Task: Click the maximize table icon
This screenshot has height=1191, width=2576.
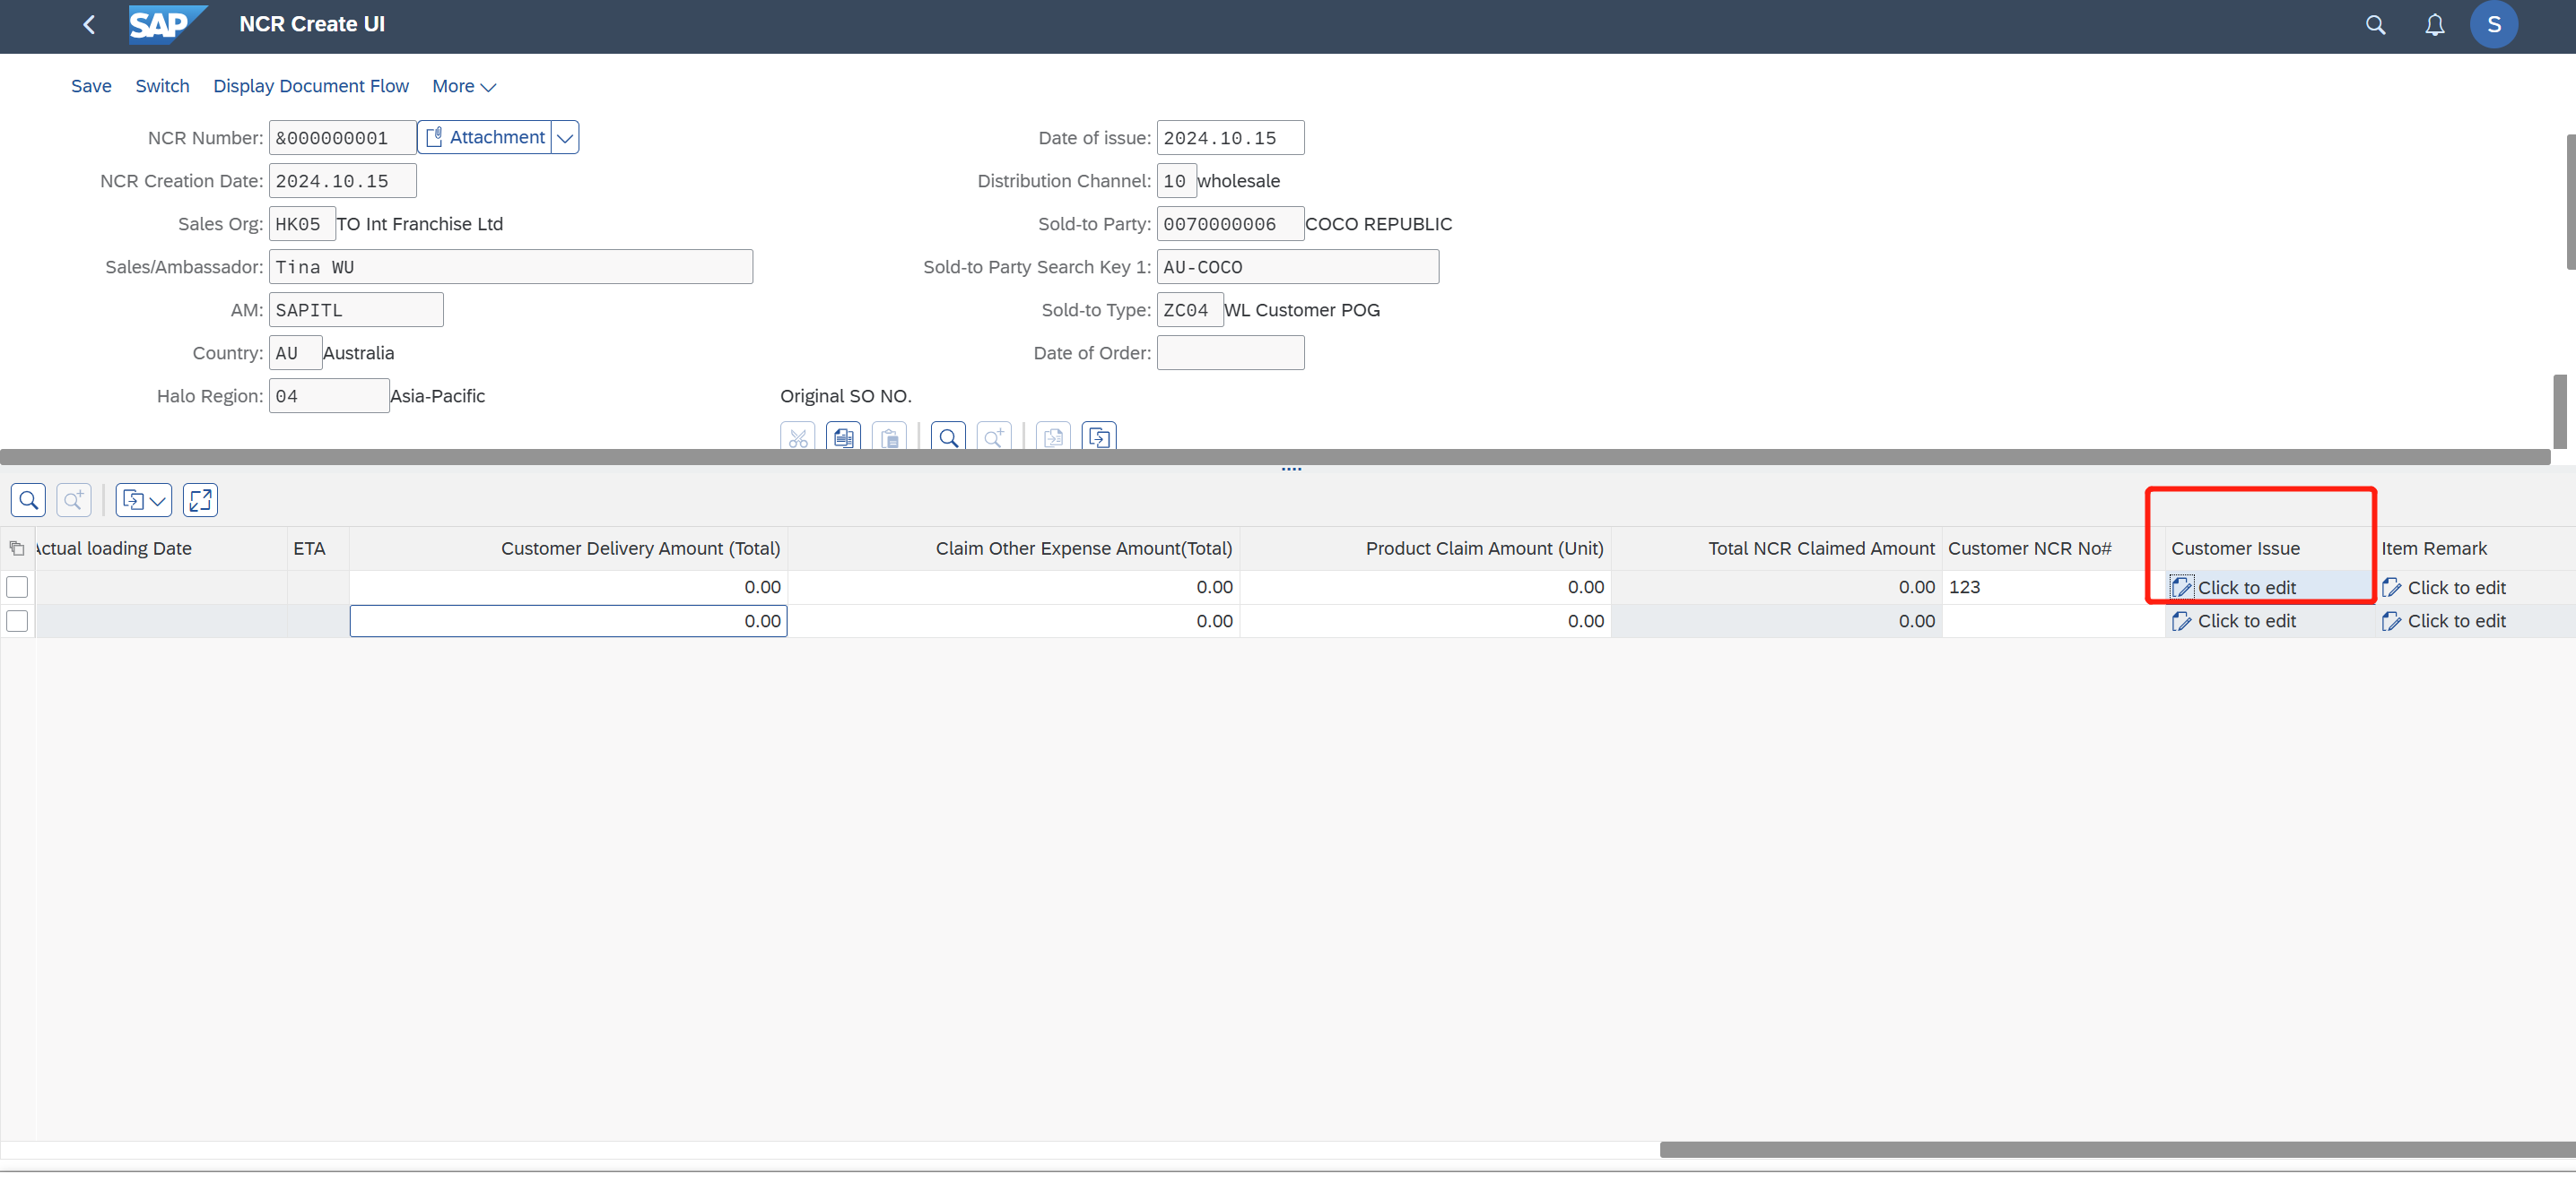Action: 200,499
